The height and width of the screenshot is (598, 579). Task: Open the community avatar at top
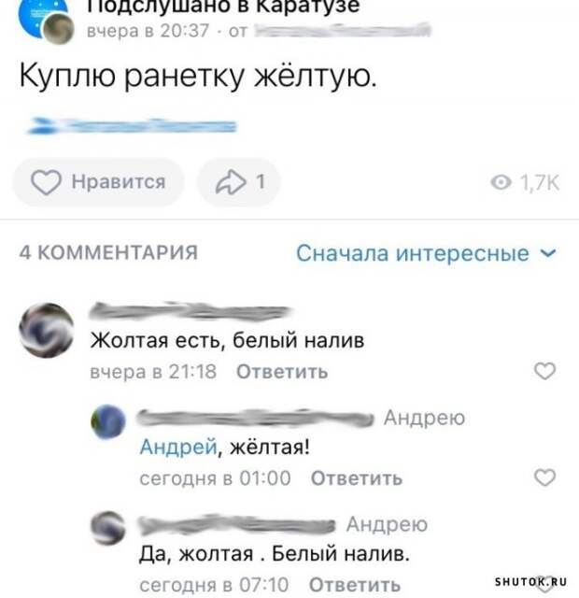[43, 19]
